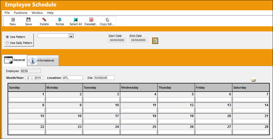Image resolution: width=273 pixels, height=139 pixels.
Task: Click the Start Date field
Action: tap(117, 40)
